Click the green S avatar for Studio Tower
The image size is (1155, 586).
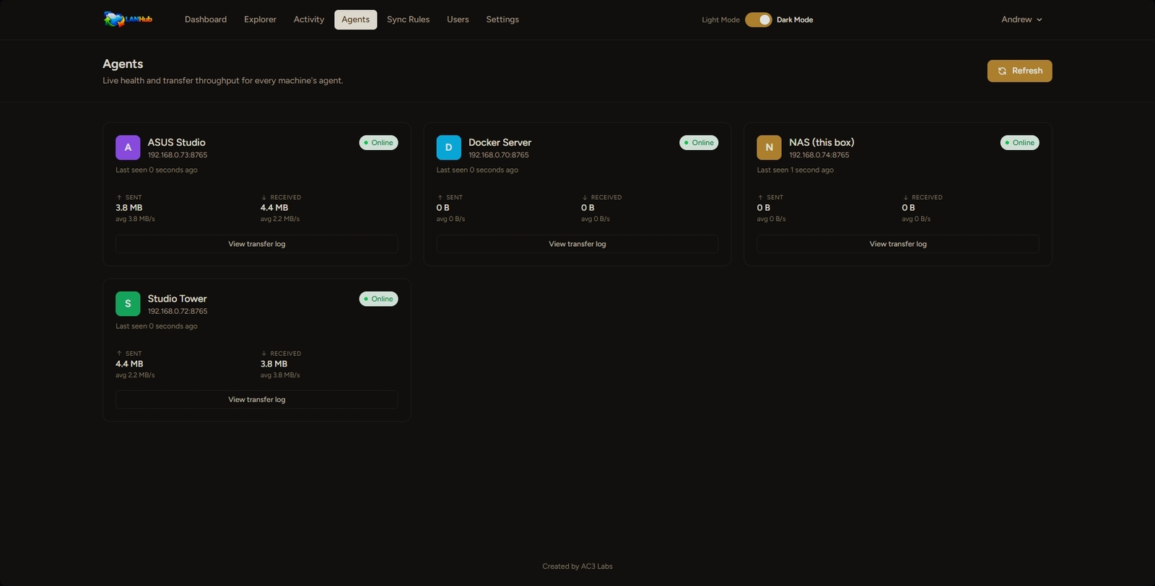coord(128,304)
